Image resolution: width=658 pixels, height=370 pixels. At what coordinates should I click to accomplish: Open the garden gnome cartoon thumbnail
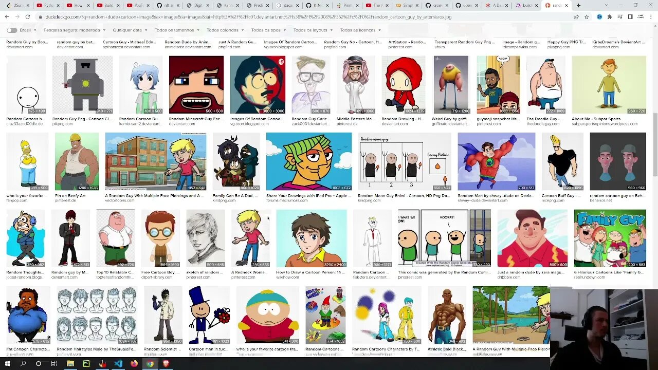click(325, 315)
